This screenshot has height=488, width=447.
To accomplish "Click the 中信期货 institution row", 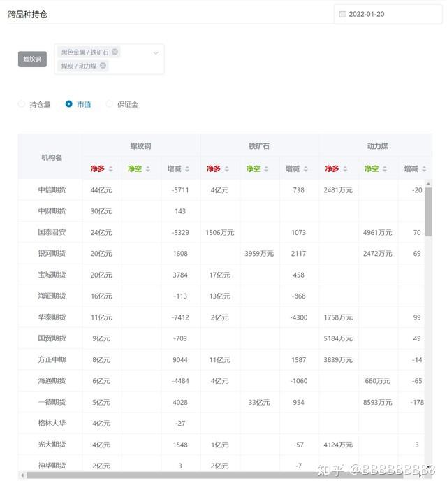I will (52, 190).
